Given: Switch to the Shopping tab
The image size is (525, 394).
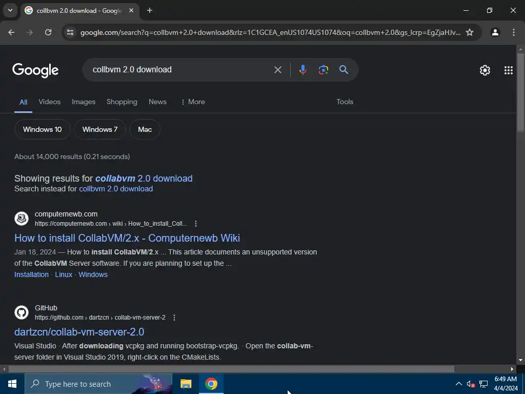Looking at the screenshot, I should coord(122,102).
